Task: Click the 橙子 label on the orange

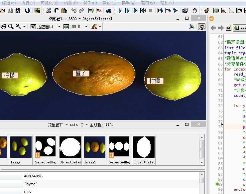Action: 81,73
